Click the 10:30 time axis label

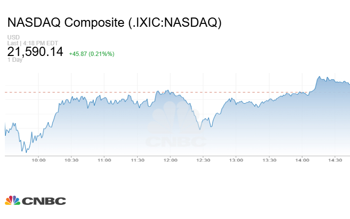tap(71, 160)
